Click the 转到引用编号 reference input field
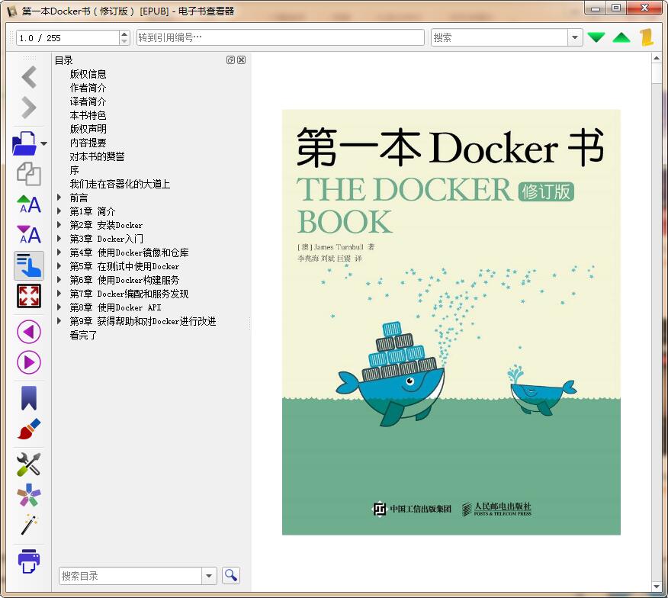The image size is (668, 598). 281,37
